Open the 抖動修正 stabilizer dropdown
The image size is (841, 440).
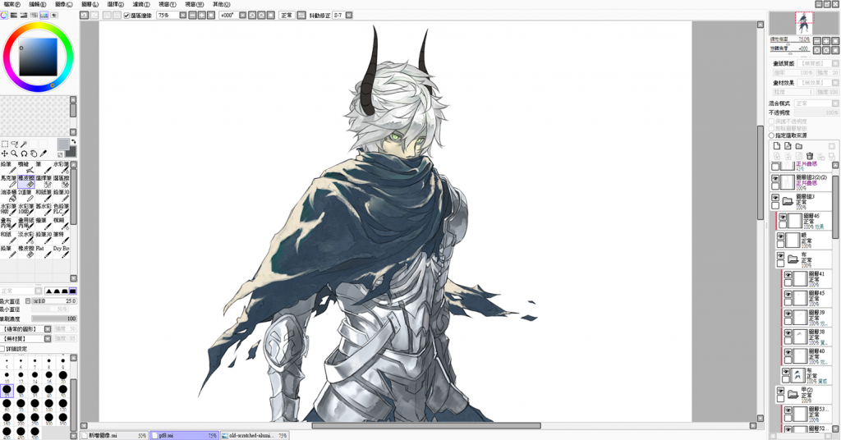pyautogui.click(x=337, y=15)
